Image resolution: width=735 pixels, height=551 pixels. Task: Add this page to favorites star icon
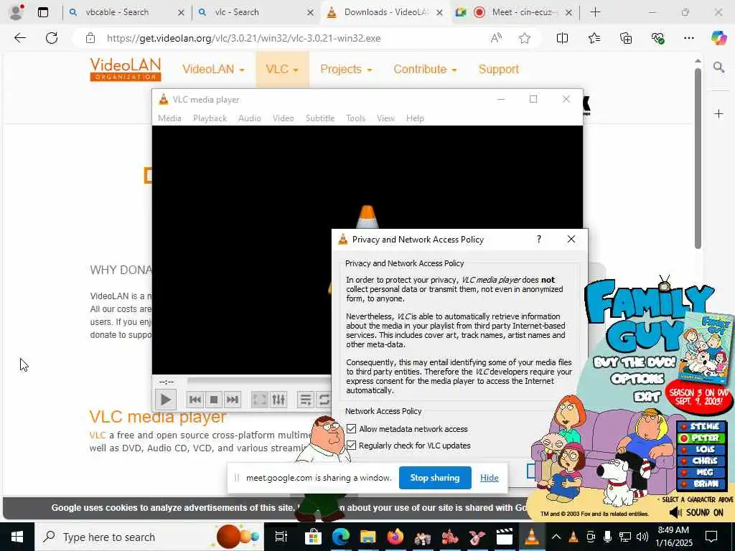click(x=525, y=39)
